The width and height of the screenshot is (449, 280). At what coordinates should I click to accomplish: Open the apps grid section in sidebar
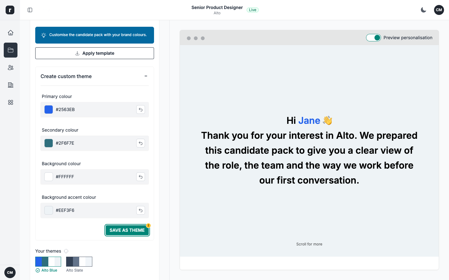pos(11,102)
